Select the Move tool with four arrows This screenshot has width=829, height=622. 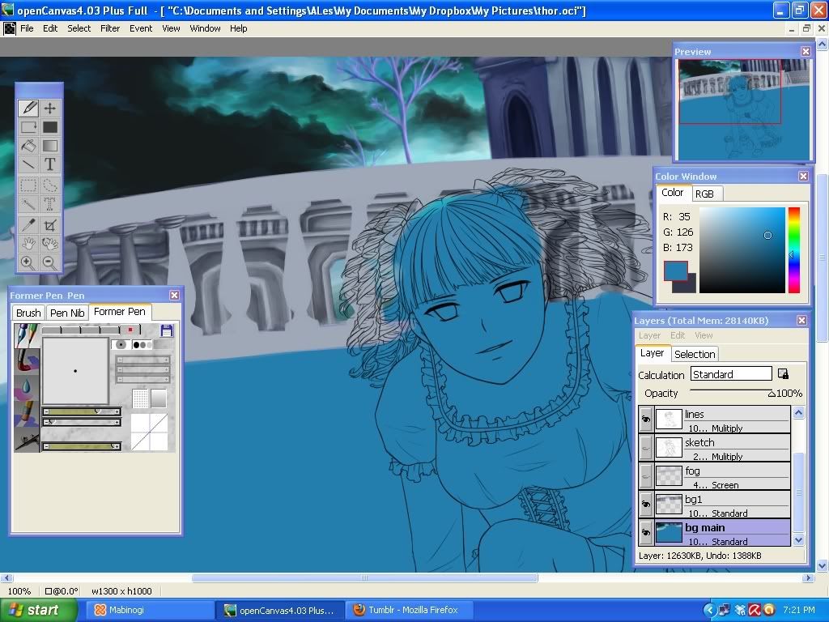click(x=50, y=108)
